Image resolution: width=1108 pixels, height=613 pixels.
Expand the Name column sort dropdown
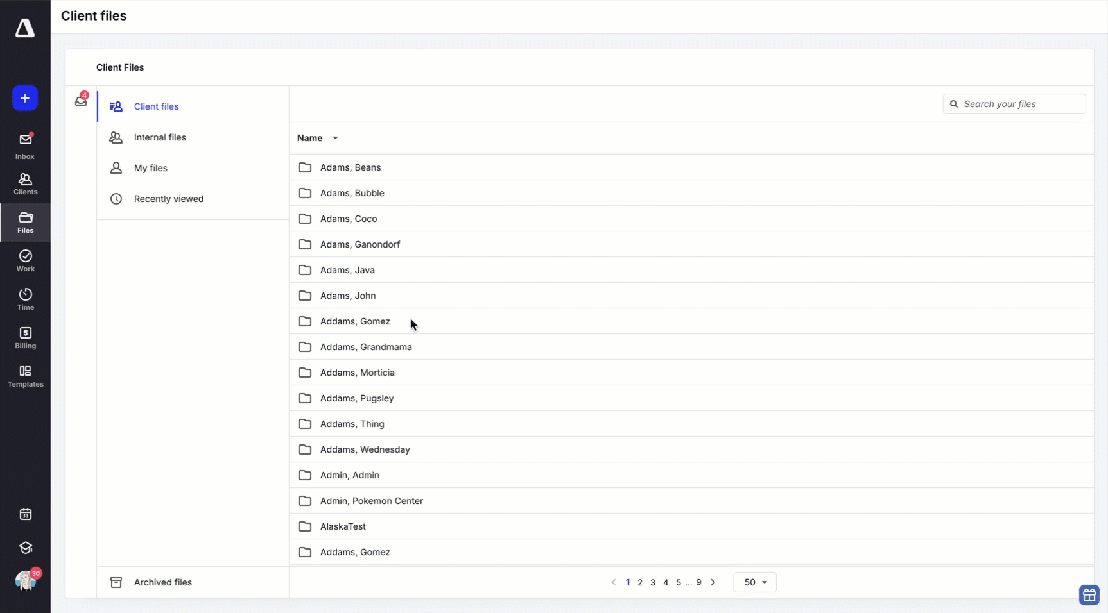(335, 138)
